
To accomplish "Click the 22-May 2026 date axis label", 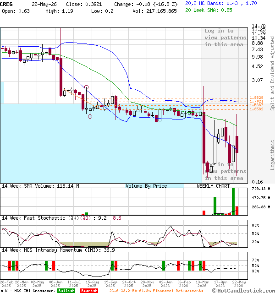I will coord(239,284).
